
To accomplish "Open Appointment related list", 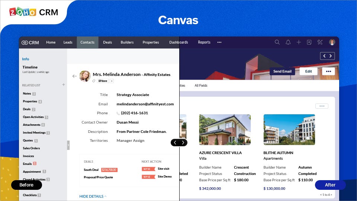I will tap(32, 172).
